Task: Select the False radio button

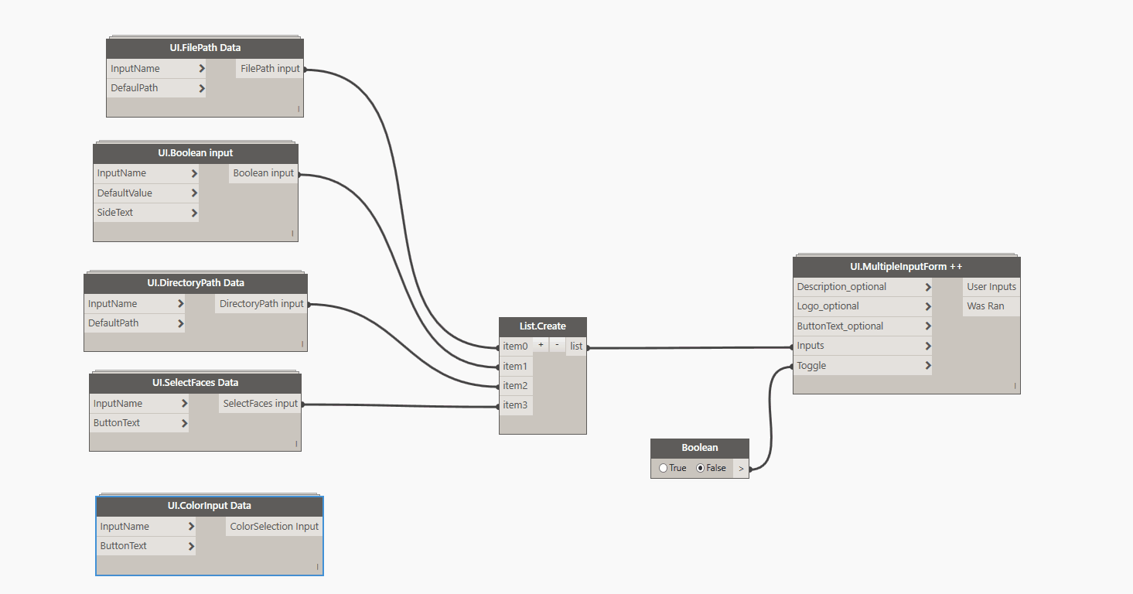Action: pyautogui.click(x=701, y=468)
